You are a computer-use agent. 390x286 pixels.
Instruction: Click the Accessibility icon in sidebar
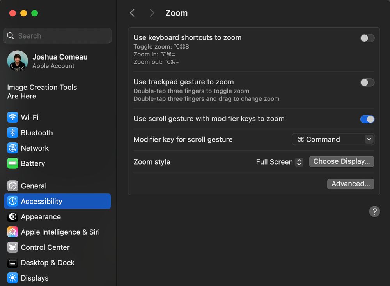pyautogui.click(x=12, y=201)
